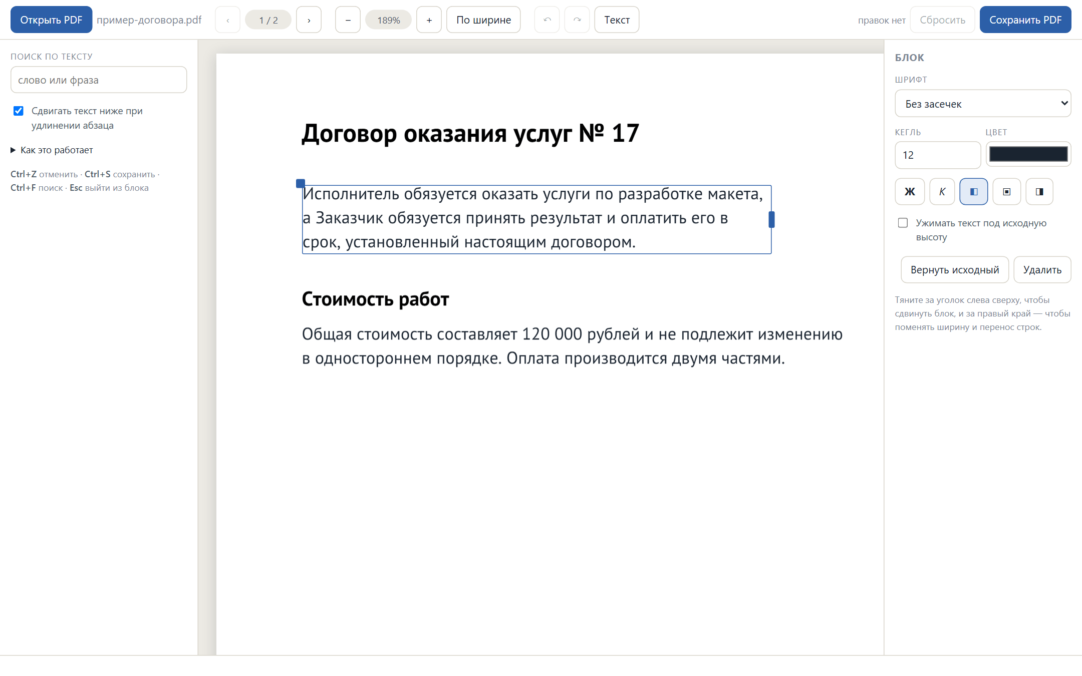The width and height of the screenshot is (1082, 676).
Task: Open the font family dropdown
Action: pyautogui.click(x=983, y=104)
